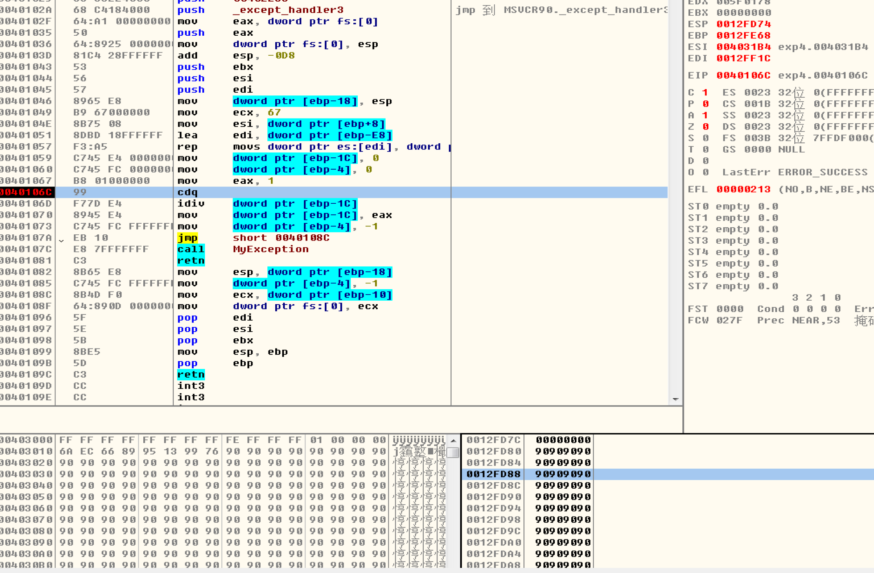Click EFL register value 00000213

coord(744,189)
